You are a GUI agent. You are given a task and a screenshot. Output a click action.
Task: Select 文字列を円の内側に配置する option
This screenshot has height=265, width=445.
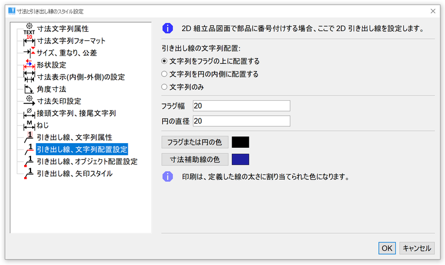pyautogui.click(x=164, y=74)
